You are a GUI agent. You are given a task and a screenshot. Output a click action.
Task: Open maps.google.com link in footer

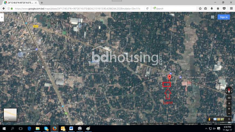(191, 124)
